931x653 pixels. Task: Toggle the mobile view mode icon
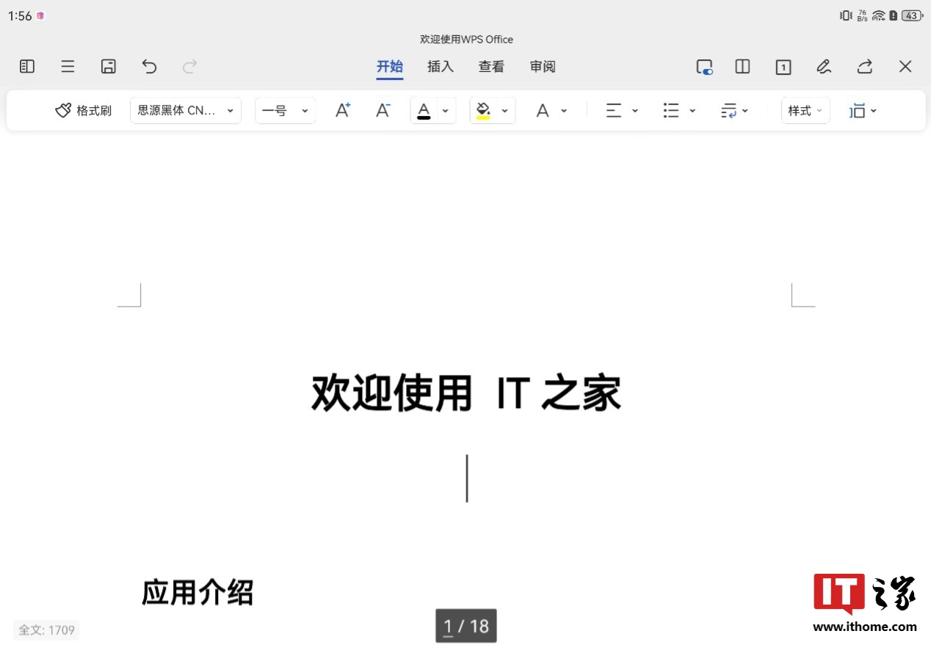click(704, 67)
